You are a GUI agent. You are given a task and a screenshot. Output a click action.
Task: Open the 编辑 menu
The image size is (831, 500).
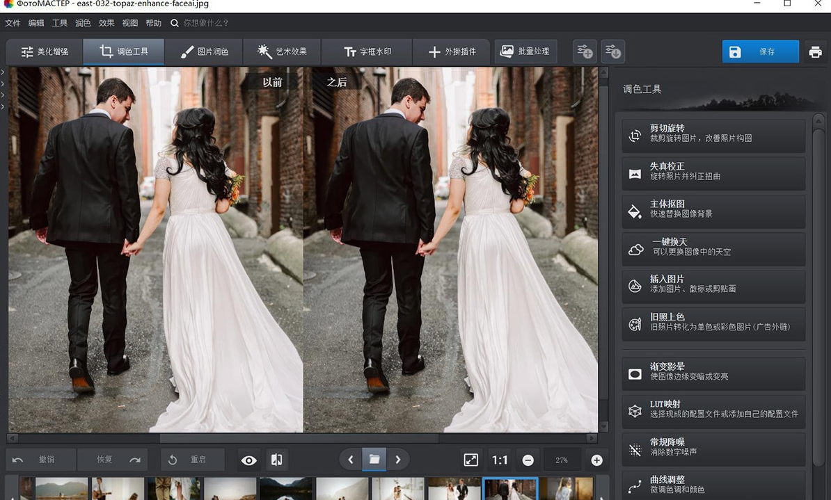click(36, 23)
